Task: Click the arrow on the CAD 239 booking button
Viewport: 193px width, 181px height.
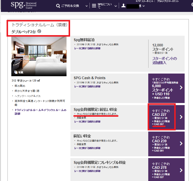Action: coord(181,143)
